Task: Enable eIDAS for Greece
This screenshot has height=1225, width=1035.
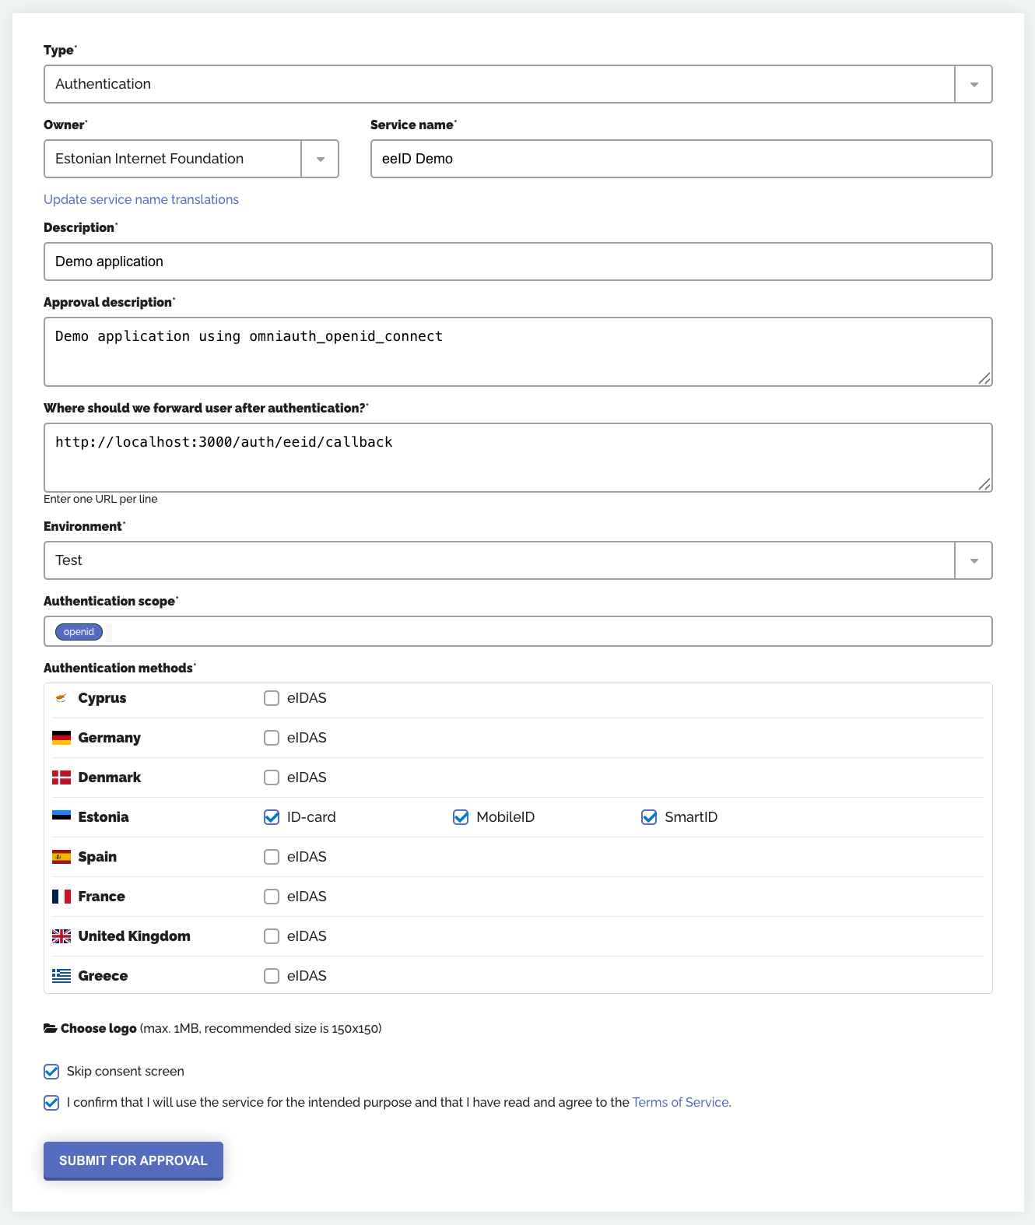Action: pos(272,976)
